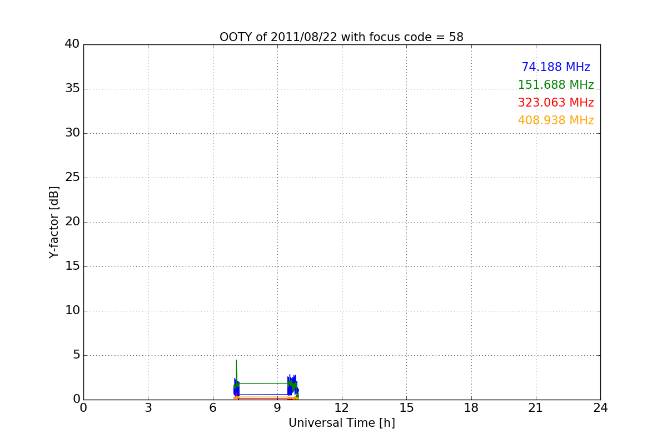Viewport: 667px width, 444px height.
Task: Click the 'Universal Time [h]' axis label
Action: [342, 423]
